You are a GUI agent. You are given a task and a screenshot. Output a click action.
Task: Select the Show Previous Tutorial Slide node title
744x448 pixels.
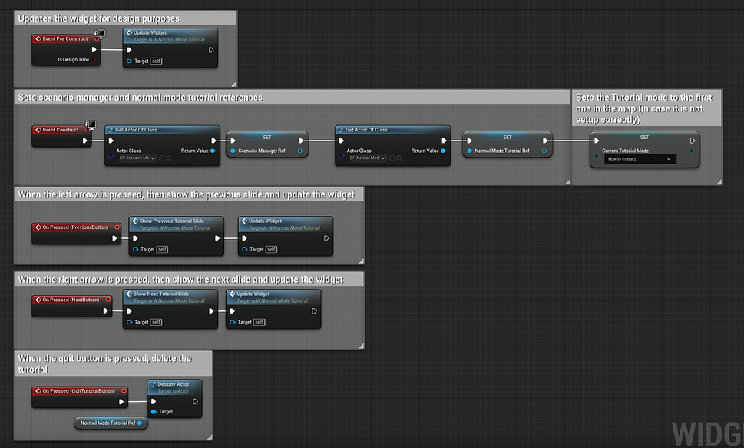tap(172, 221)
